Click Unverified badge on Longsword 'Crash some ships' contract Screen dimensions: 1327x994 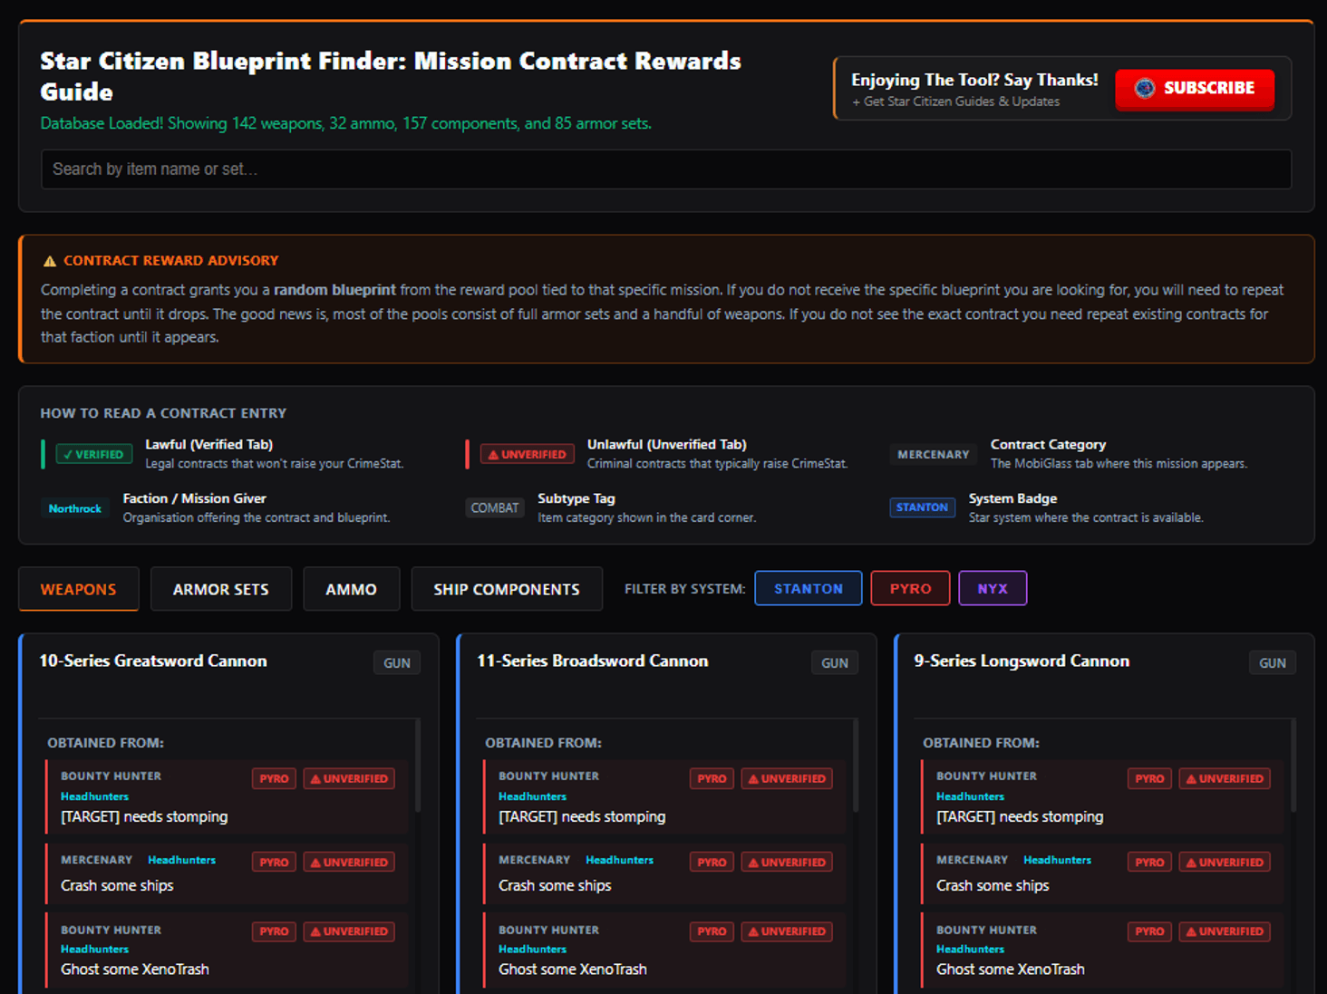tap(1225, 862)
